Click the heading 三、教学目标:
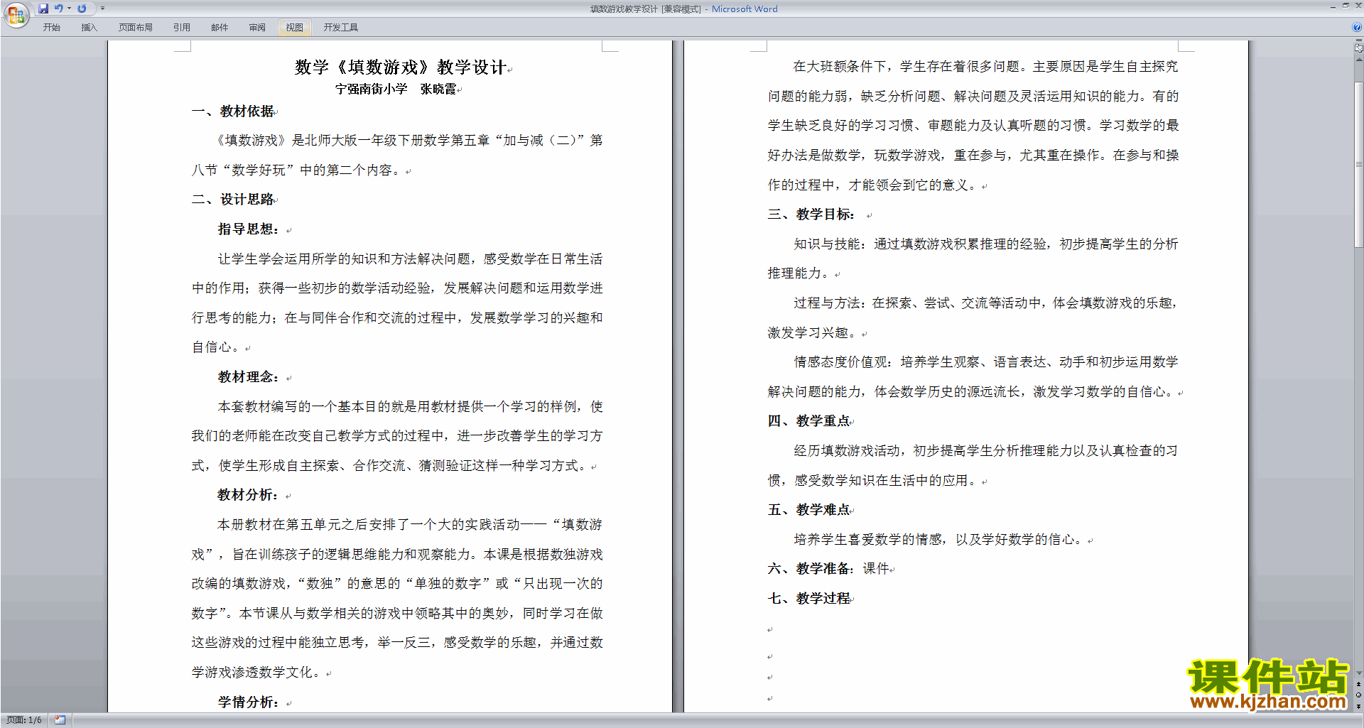 811,214
